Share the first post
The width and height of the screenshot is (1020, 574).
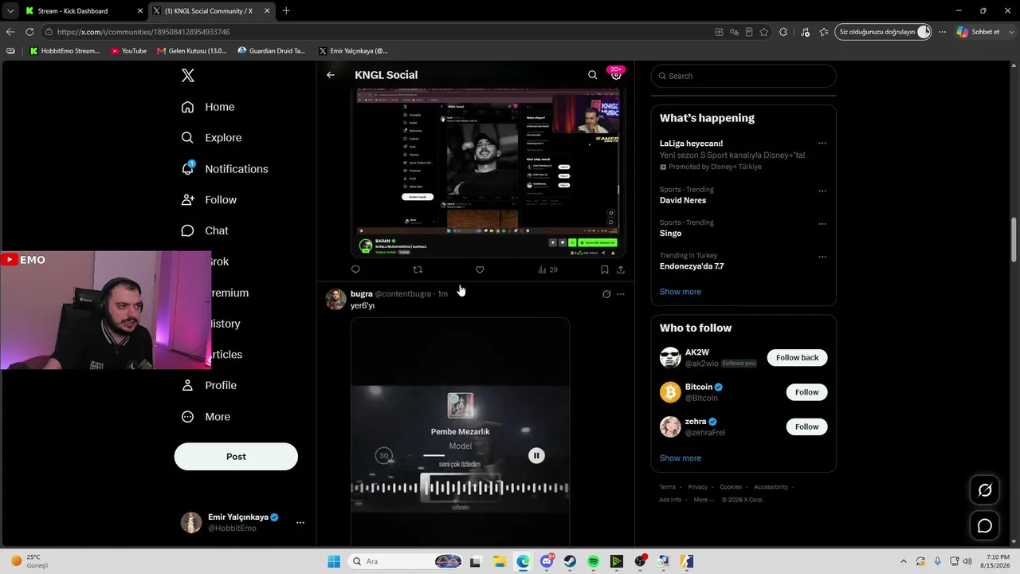pyautogui.click(x=621, y=269)
